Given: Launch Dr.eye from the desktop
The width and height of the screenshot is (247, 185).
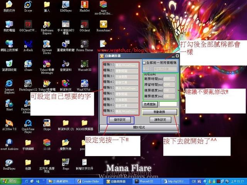Looking at the screenshot, I should 28,6.
